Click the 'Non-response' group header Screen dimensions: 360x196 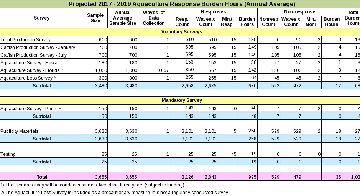300,12
